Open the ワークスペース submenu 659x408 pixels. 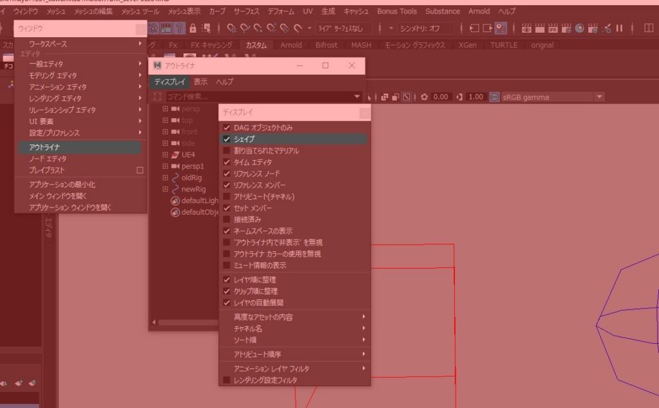point(80,44)
